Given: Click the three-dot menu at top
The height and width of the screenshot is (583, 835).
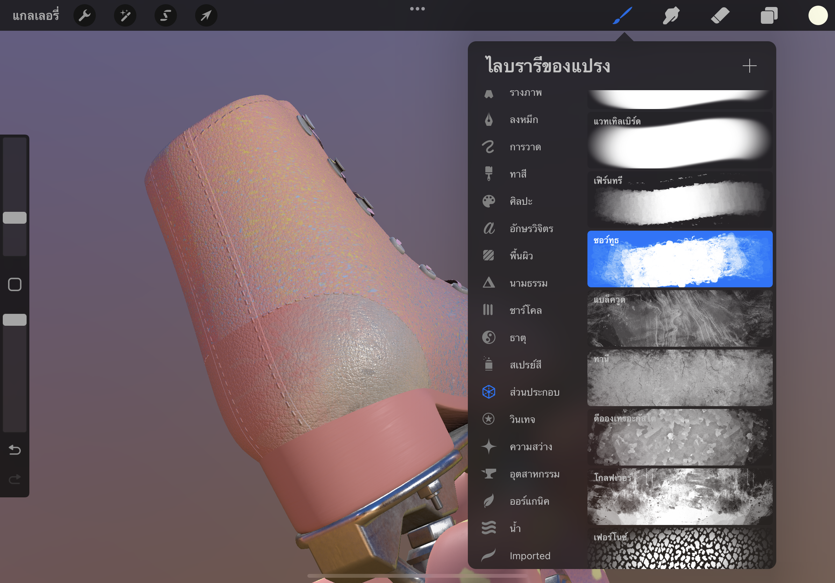Looking at the screenshot, I should [417, 9].
